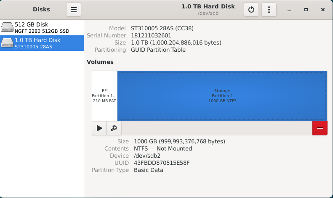The height and width of the screenshot is (198, 333).
Task: Close the Disks window
Action: [323, 10]
